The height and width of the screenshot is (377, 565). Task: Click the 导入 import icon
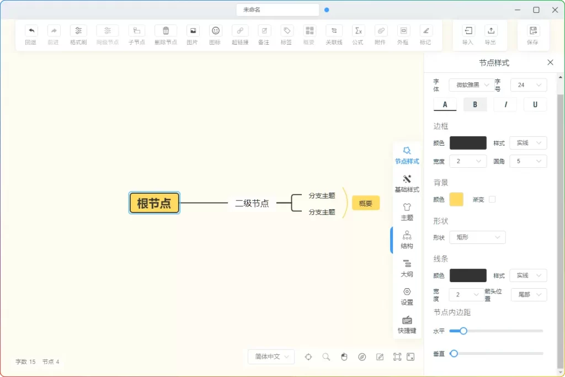468,31
